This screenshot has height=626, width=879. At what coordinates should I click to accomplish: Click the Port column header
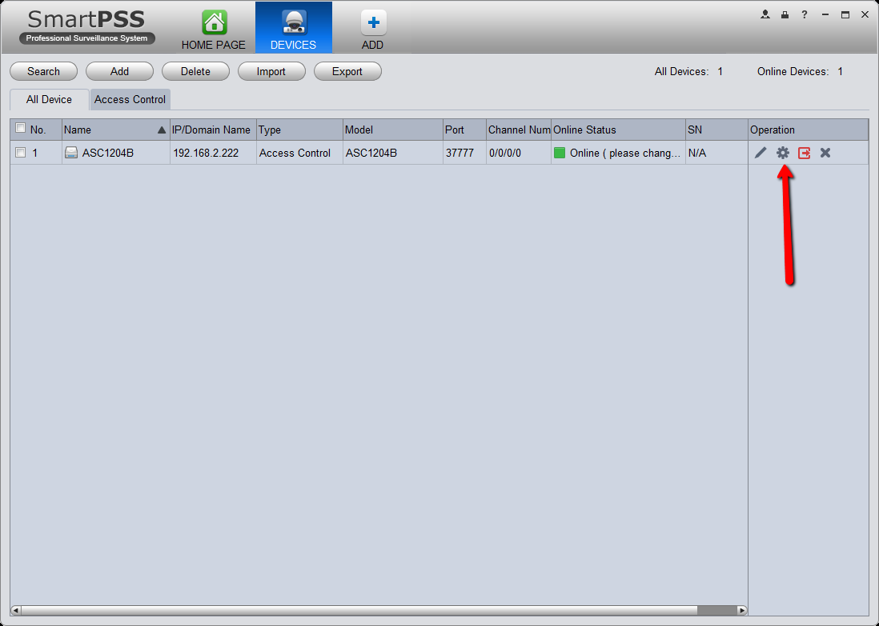464,130
